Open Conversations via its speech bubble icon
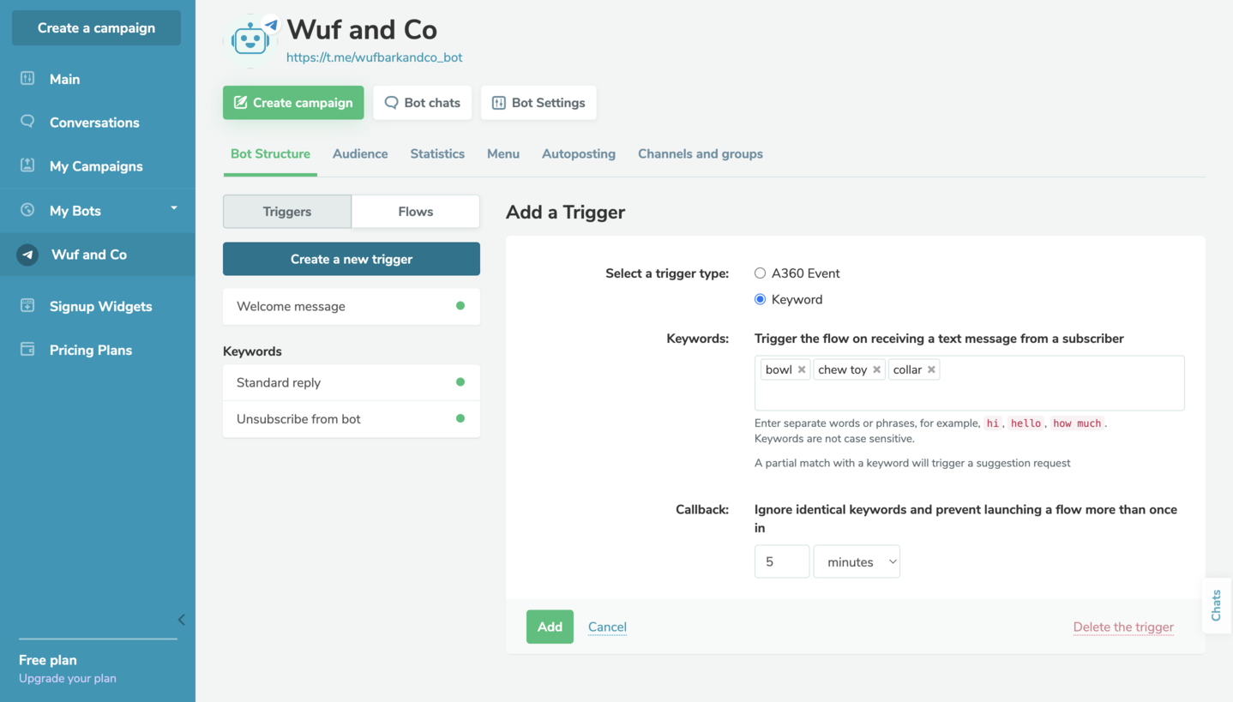The image size is (1233, 702). coord(27,122)
